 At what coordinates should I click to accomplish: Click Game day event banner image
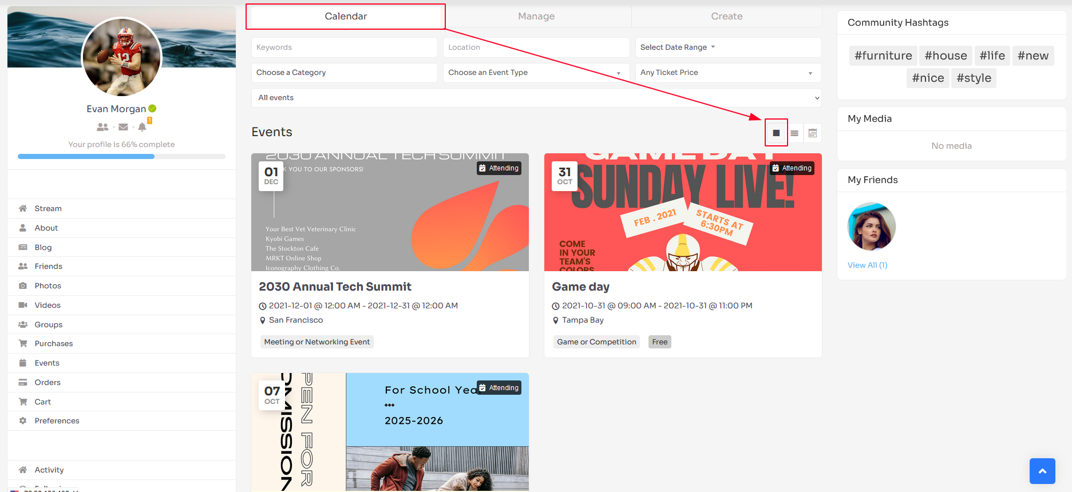point(683,212)
